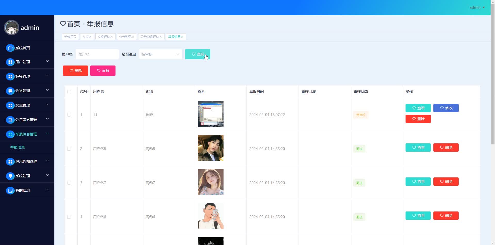Close the 公告资讯评论 tab with its x
The width and height of the screenshot is (495, 245).
(x=161, y=37)
